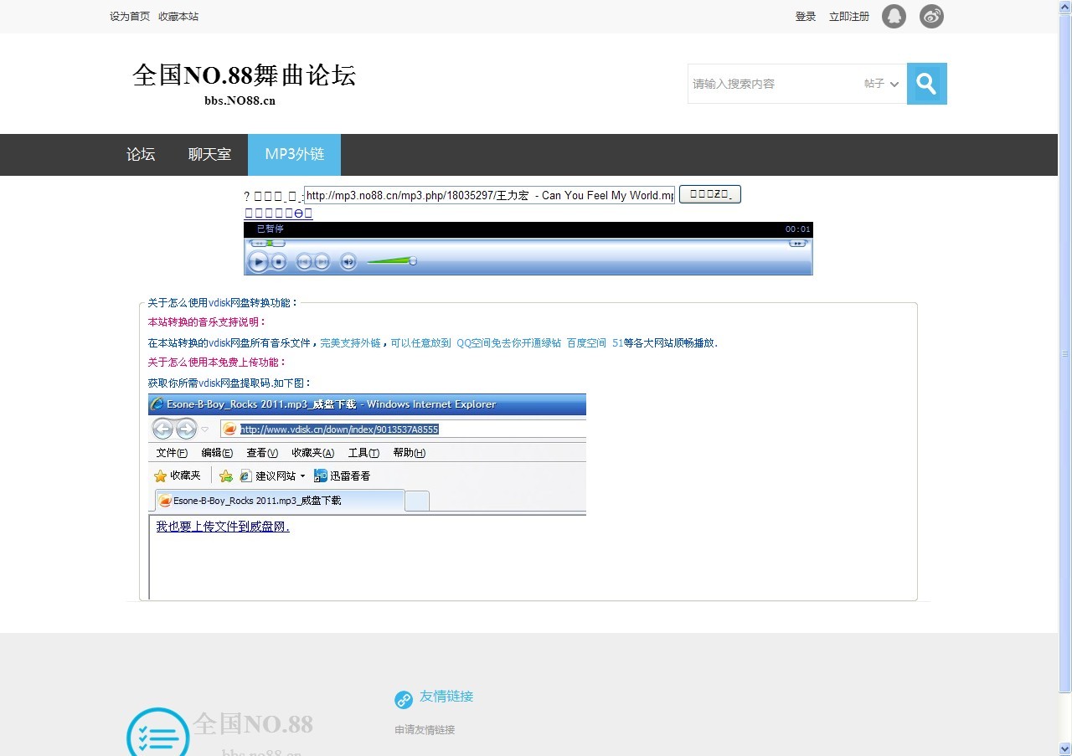The image size is (1072, 756).
Task: Click the 关于怎么使用本免费上传功能 heading
Action: click(217, 363)
